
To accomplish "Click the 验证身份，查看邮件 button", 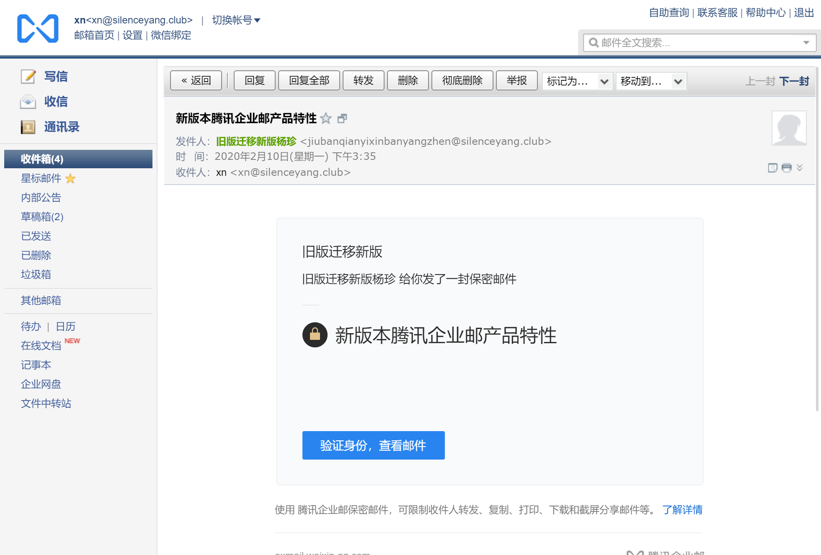I will 373,445.
